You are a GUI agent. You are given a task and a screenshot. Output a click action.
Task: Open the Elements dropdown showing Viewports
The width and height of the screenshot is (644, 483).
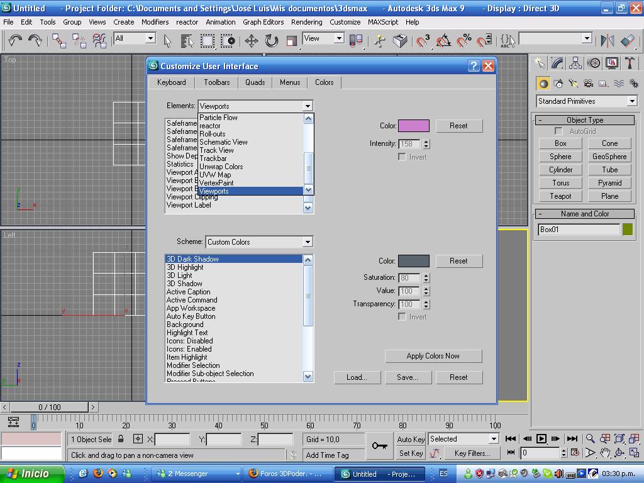click(x=255, y=106)
